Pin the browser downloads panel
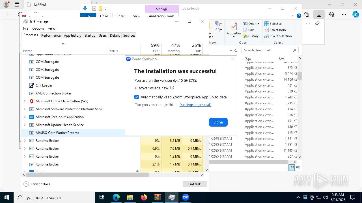The width and height of the screenshot is (362, 203). click(x=317, y=23)
